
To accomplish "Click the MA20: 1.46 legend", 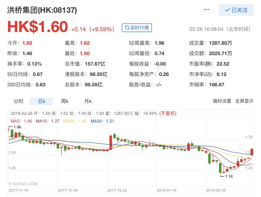I will click(x=75, y=121).
